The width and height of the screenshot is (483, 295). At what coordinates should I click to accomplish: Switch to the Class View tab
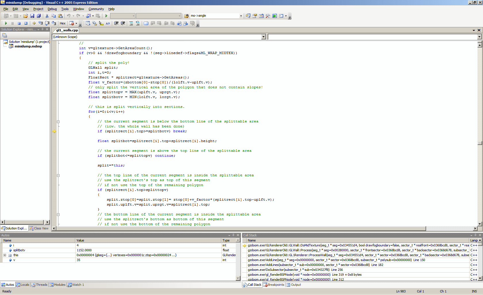click(x=39, y=228)
